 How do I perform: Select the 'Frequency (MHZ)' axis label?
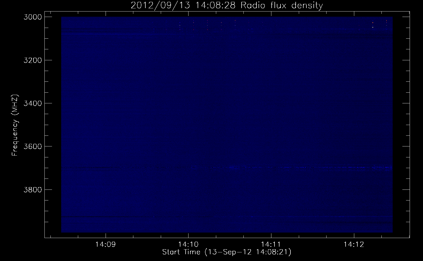15,126
